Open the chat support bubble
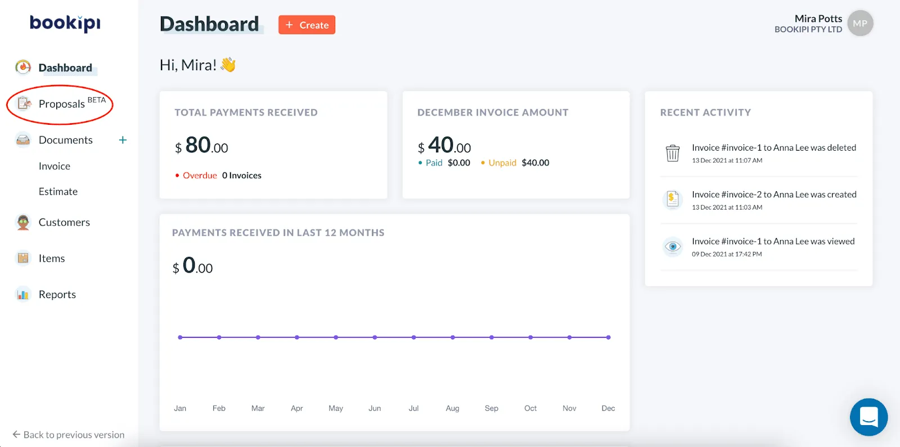900x447 pixels. point(868,417)
